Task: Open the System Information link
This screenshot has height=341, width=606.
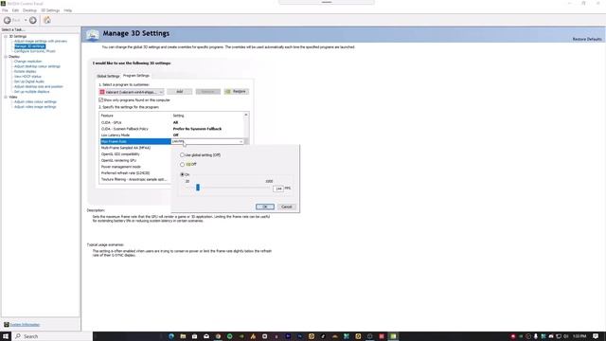Action: point(25,324)
